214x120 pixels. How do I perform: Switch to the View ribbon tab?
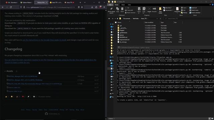click(x=129, y=5)
